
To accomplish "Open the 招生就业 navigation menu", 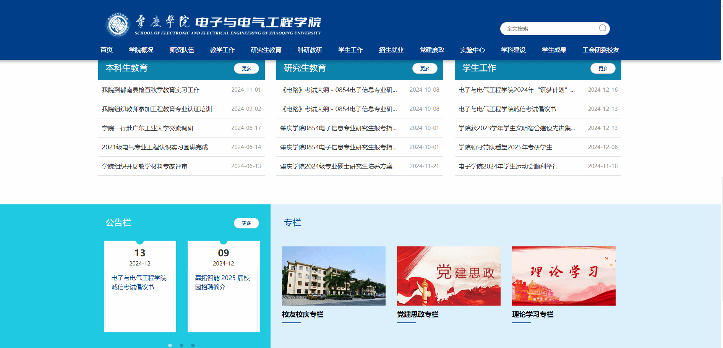I will click(391, 50).
